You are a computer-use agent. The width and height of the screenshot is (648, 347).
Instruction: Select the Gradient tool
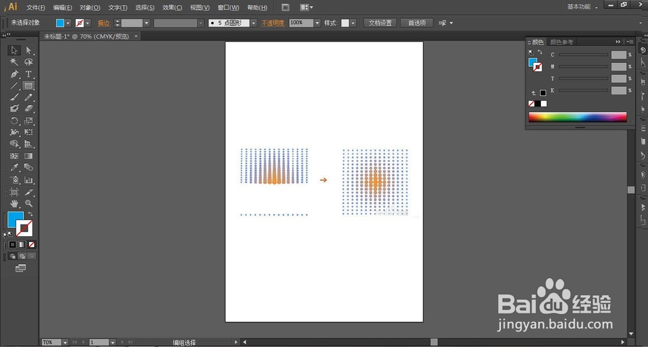point(29,156)
